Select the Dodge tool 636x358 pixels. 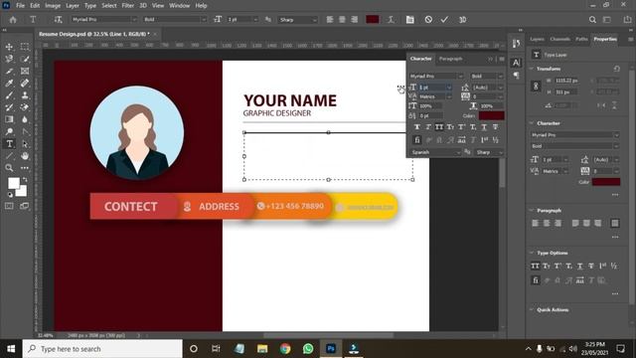coord(9,131)
